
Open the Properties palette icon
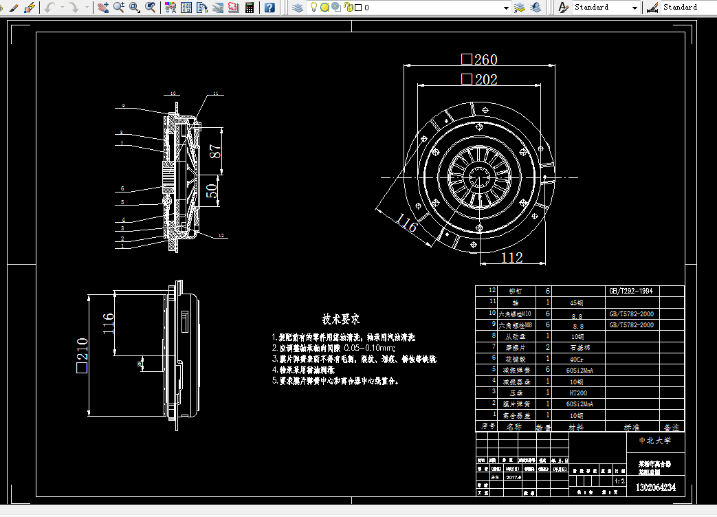170,8
